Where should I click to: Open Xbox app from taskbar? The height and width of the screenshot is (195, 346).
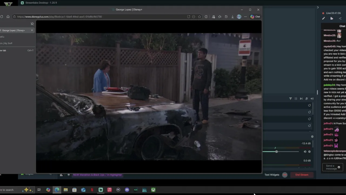tap(153, 190)
